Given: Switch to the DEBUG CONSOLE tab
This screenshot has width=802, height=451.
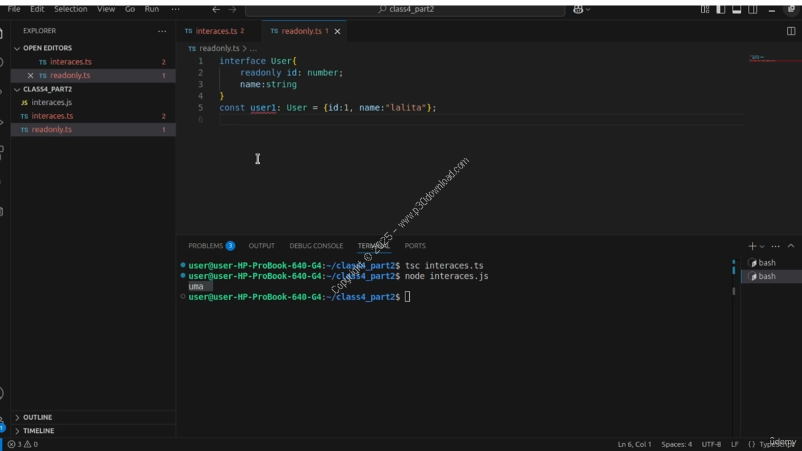Looking at the screenshot, I should 316,246.
